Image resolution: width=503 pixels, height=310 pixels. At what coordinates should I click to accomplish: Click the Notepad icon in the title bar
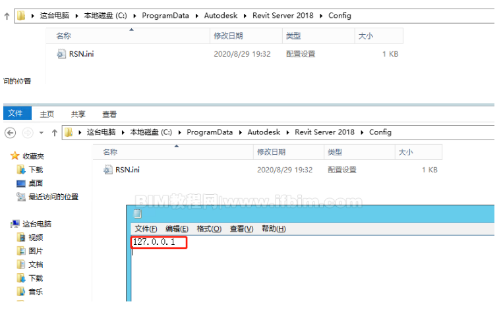coord(137,214)
